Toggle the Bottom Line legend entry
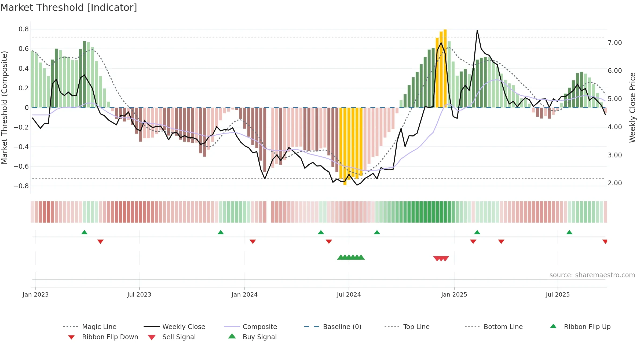The width and height of the screenshot is (644, 362). (494, 327)
